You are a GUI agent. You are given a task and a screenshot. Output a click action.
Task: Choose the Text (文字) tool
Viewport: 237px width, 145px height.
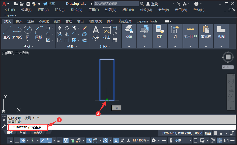point(96,32)
